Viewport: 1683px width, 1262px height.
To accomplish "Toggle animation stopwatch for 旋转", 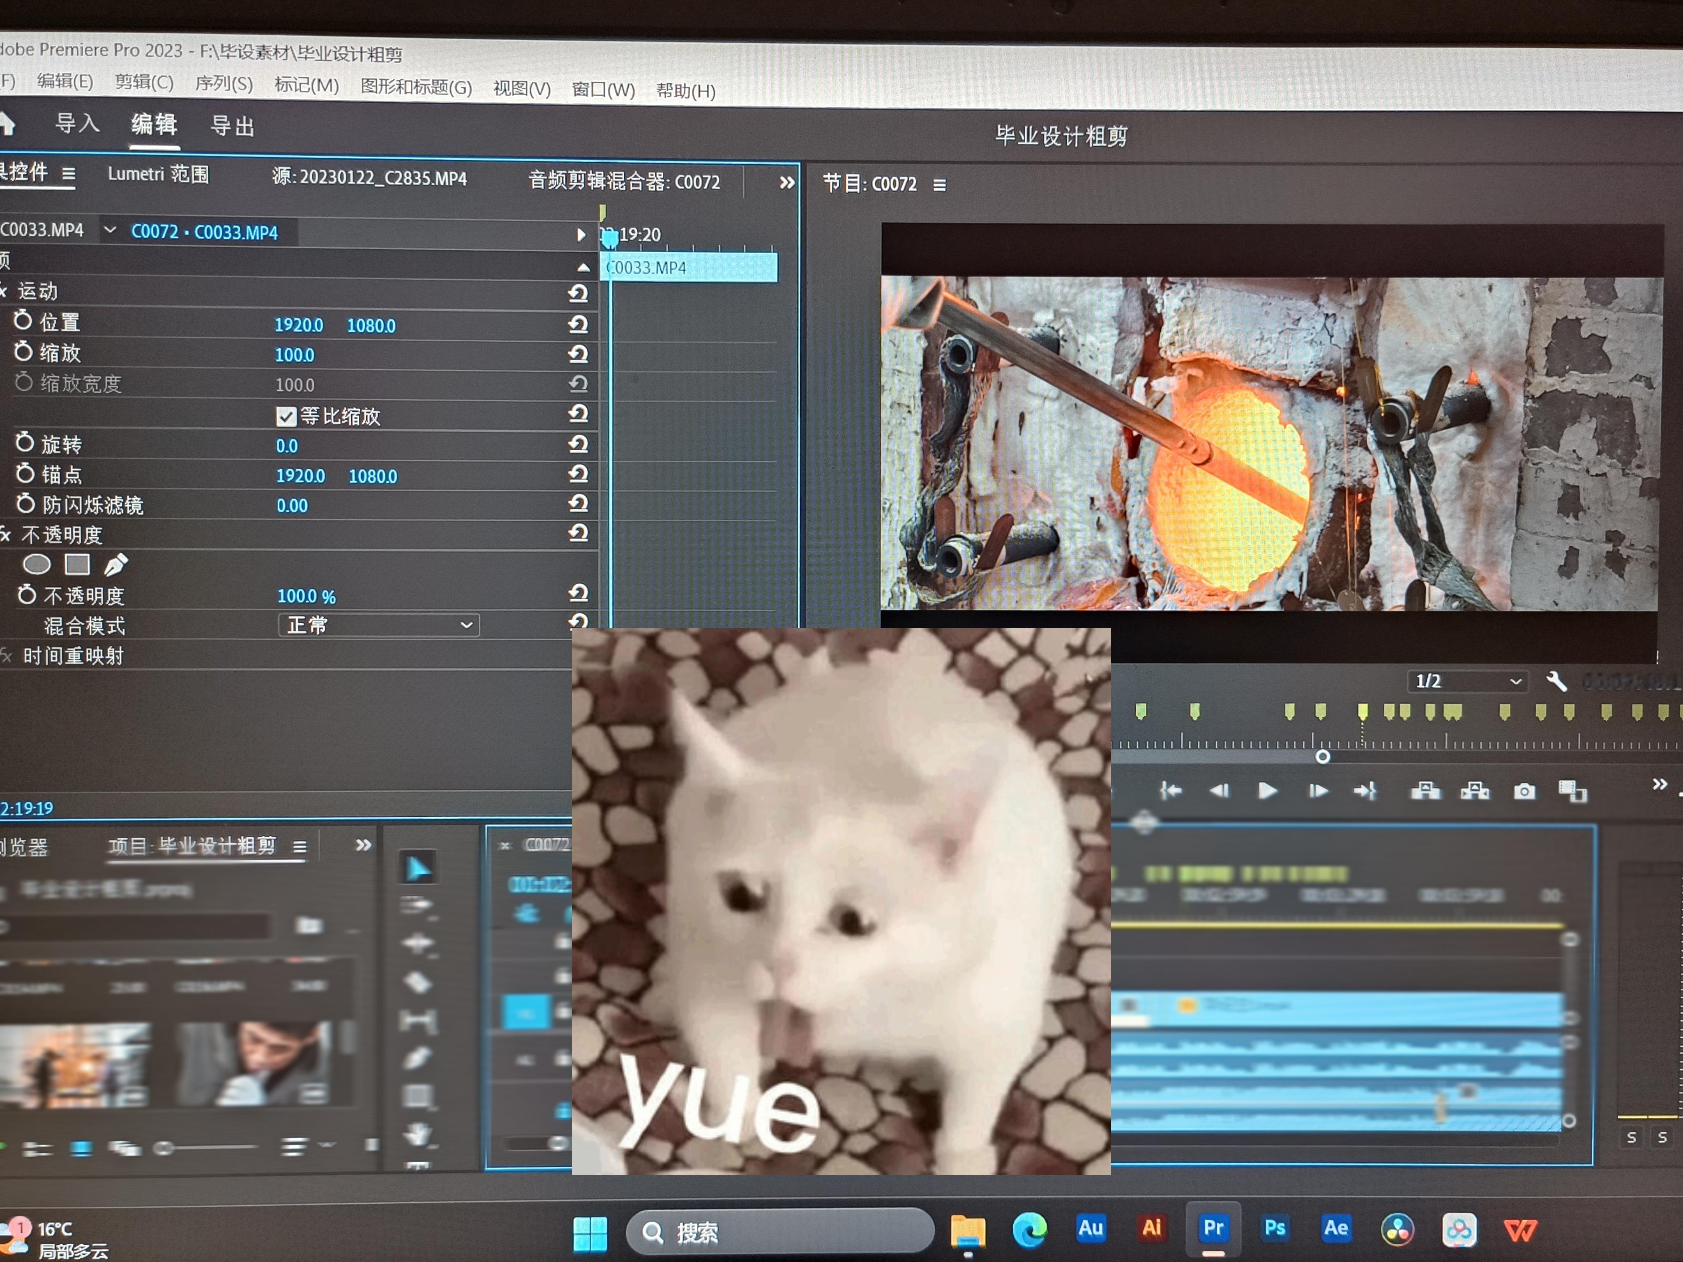I will (24, 442).
